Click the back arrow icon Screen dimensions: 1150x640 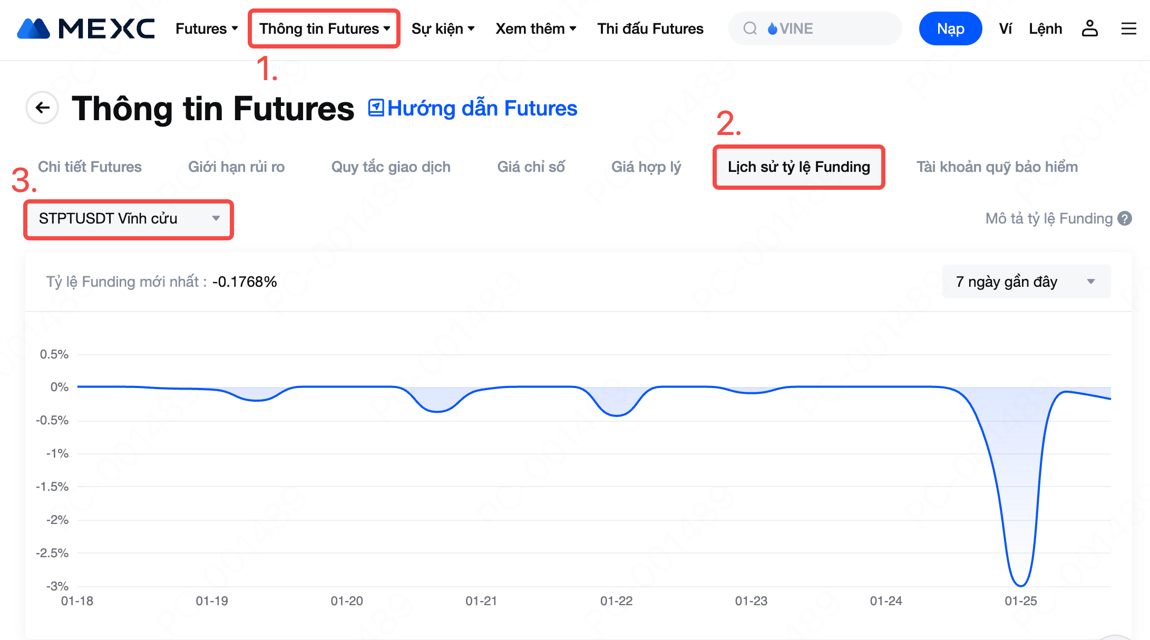[42, 108]
